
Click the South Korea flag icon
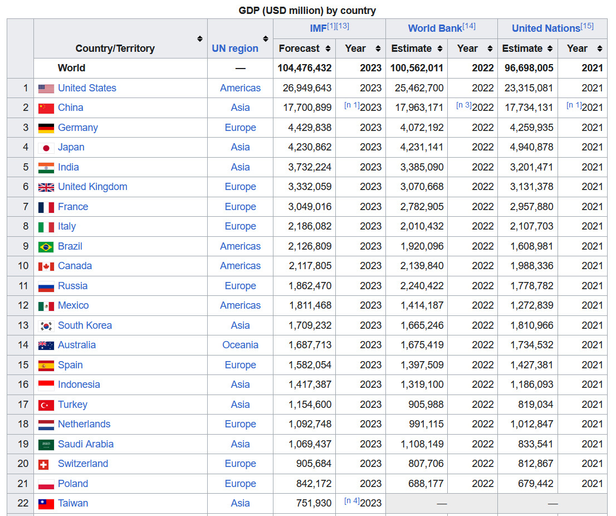point(46,326)
